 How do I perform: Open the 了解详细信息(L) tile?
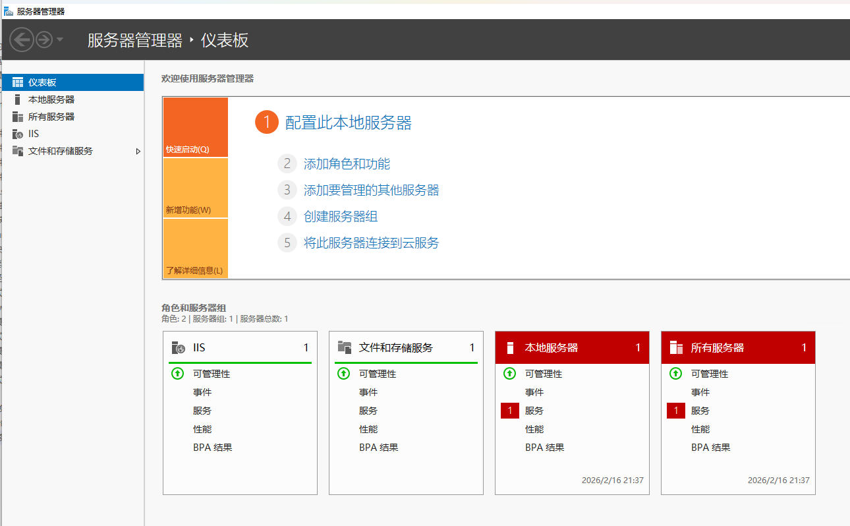click(195, 248)
